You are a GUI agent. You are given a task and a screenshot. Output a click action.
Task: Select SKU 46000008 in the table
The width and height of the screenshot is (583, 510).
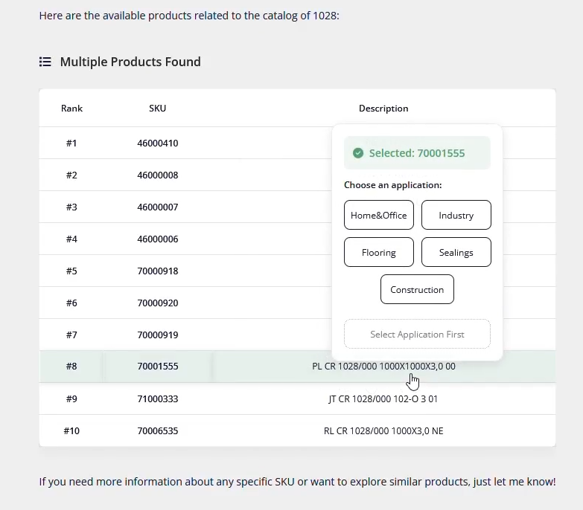[x=158, y=175]
